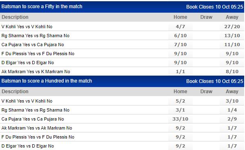The image size is (245, 150).
Task: Choose 3/1 odds for Rg Sharma Hundred
Action: click(x=180, y=110)
